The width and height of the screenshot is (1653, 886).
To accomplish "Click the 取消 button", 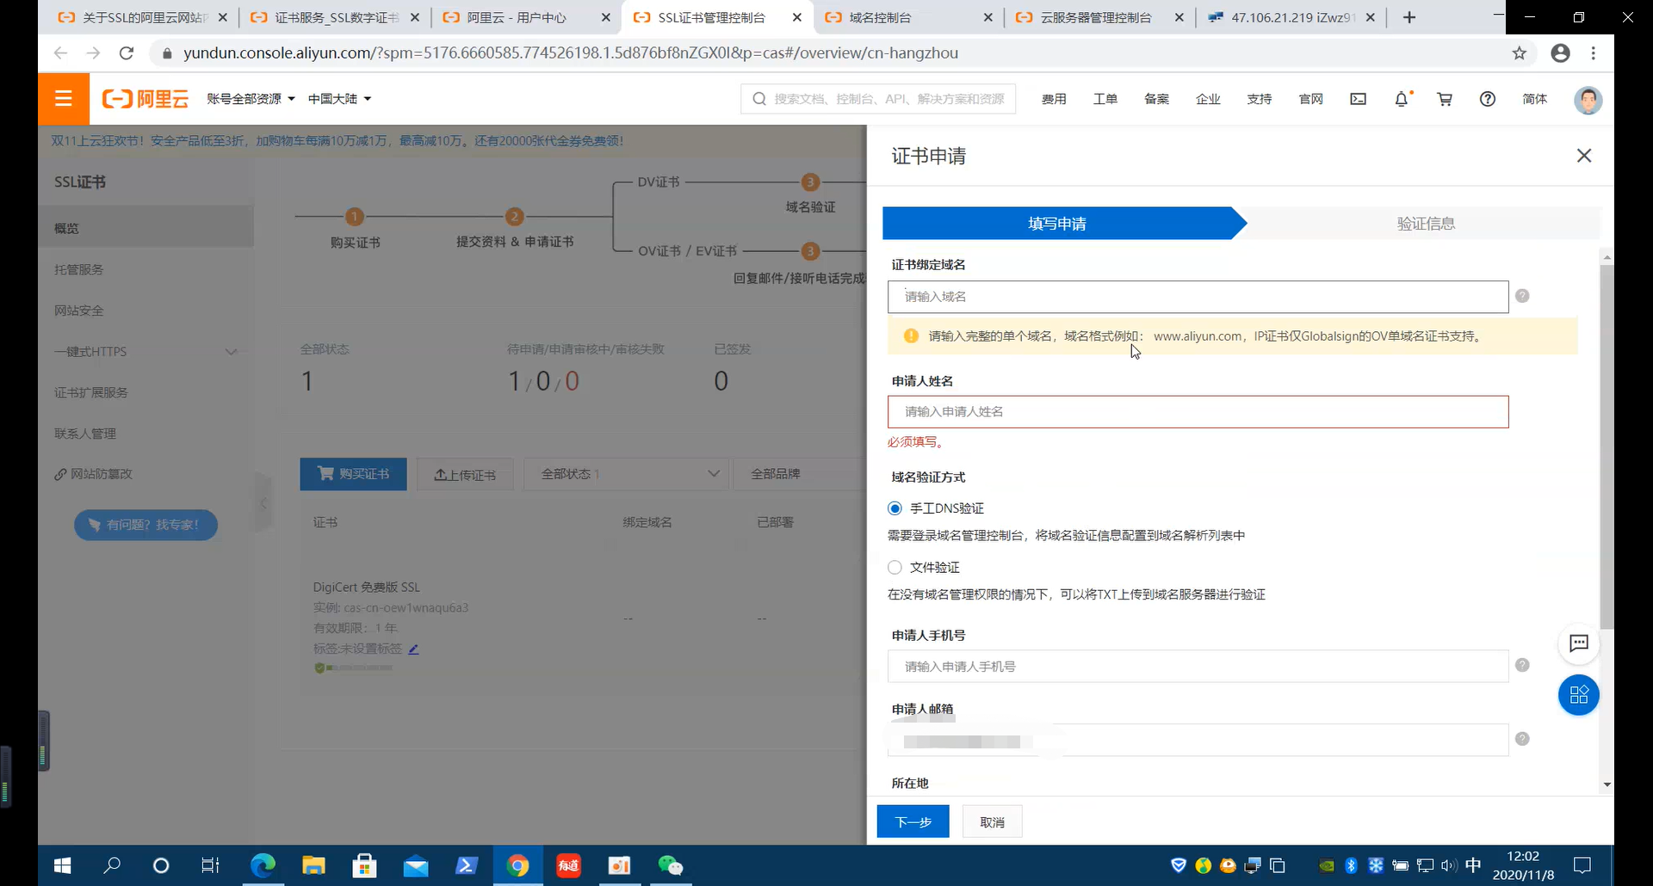I will tap(992, 821).
